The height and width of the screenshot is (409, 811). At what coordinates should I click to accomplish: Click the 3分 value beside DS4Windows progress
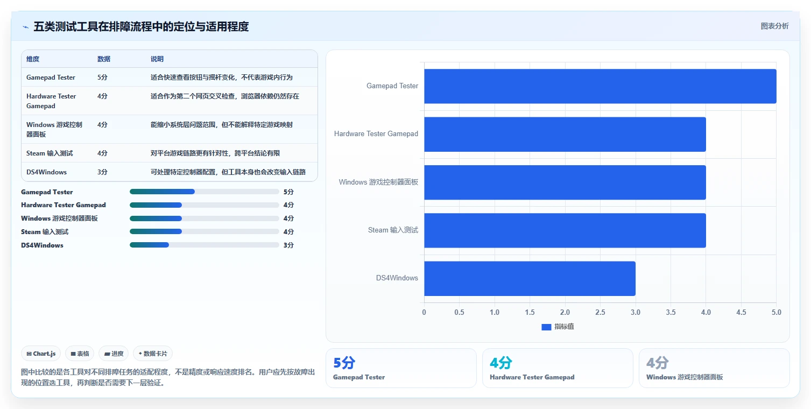point(288,245)
